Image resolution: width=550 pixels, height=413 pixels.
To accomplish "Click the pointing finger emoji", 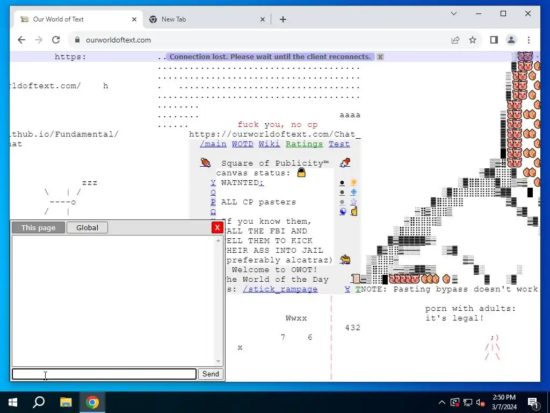I will [354, 211].
